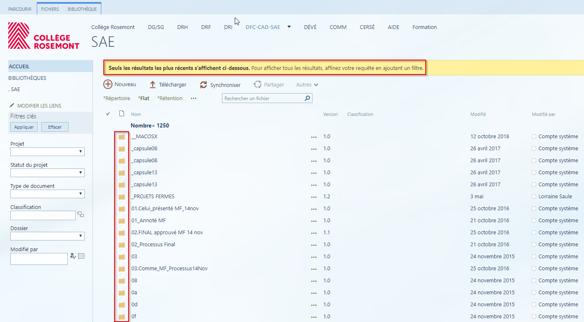Click the pencil icon beside Modifier les liens

[12, 106]
